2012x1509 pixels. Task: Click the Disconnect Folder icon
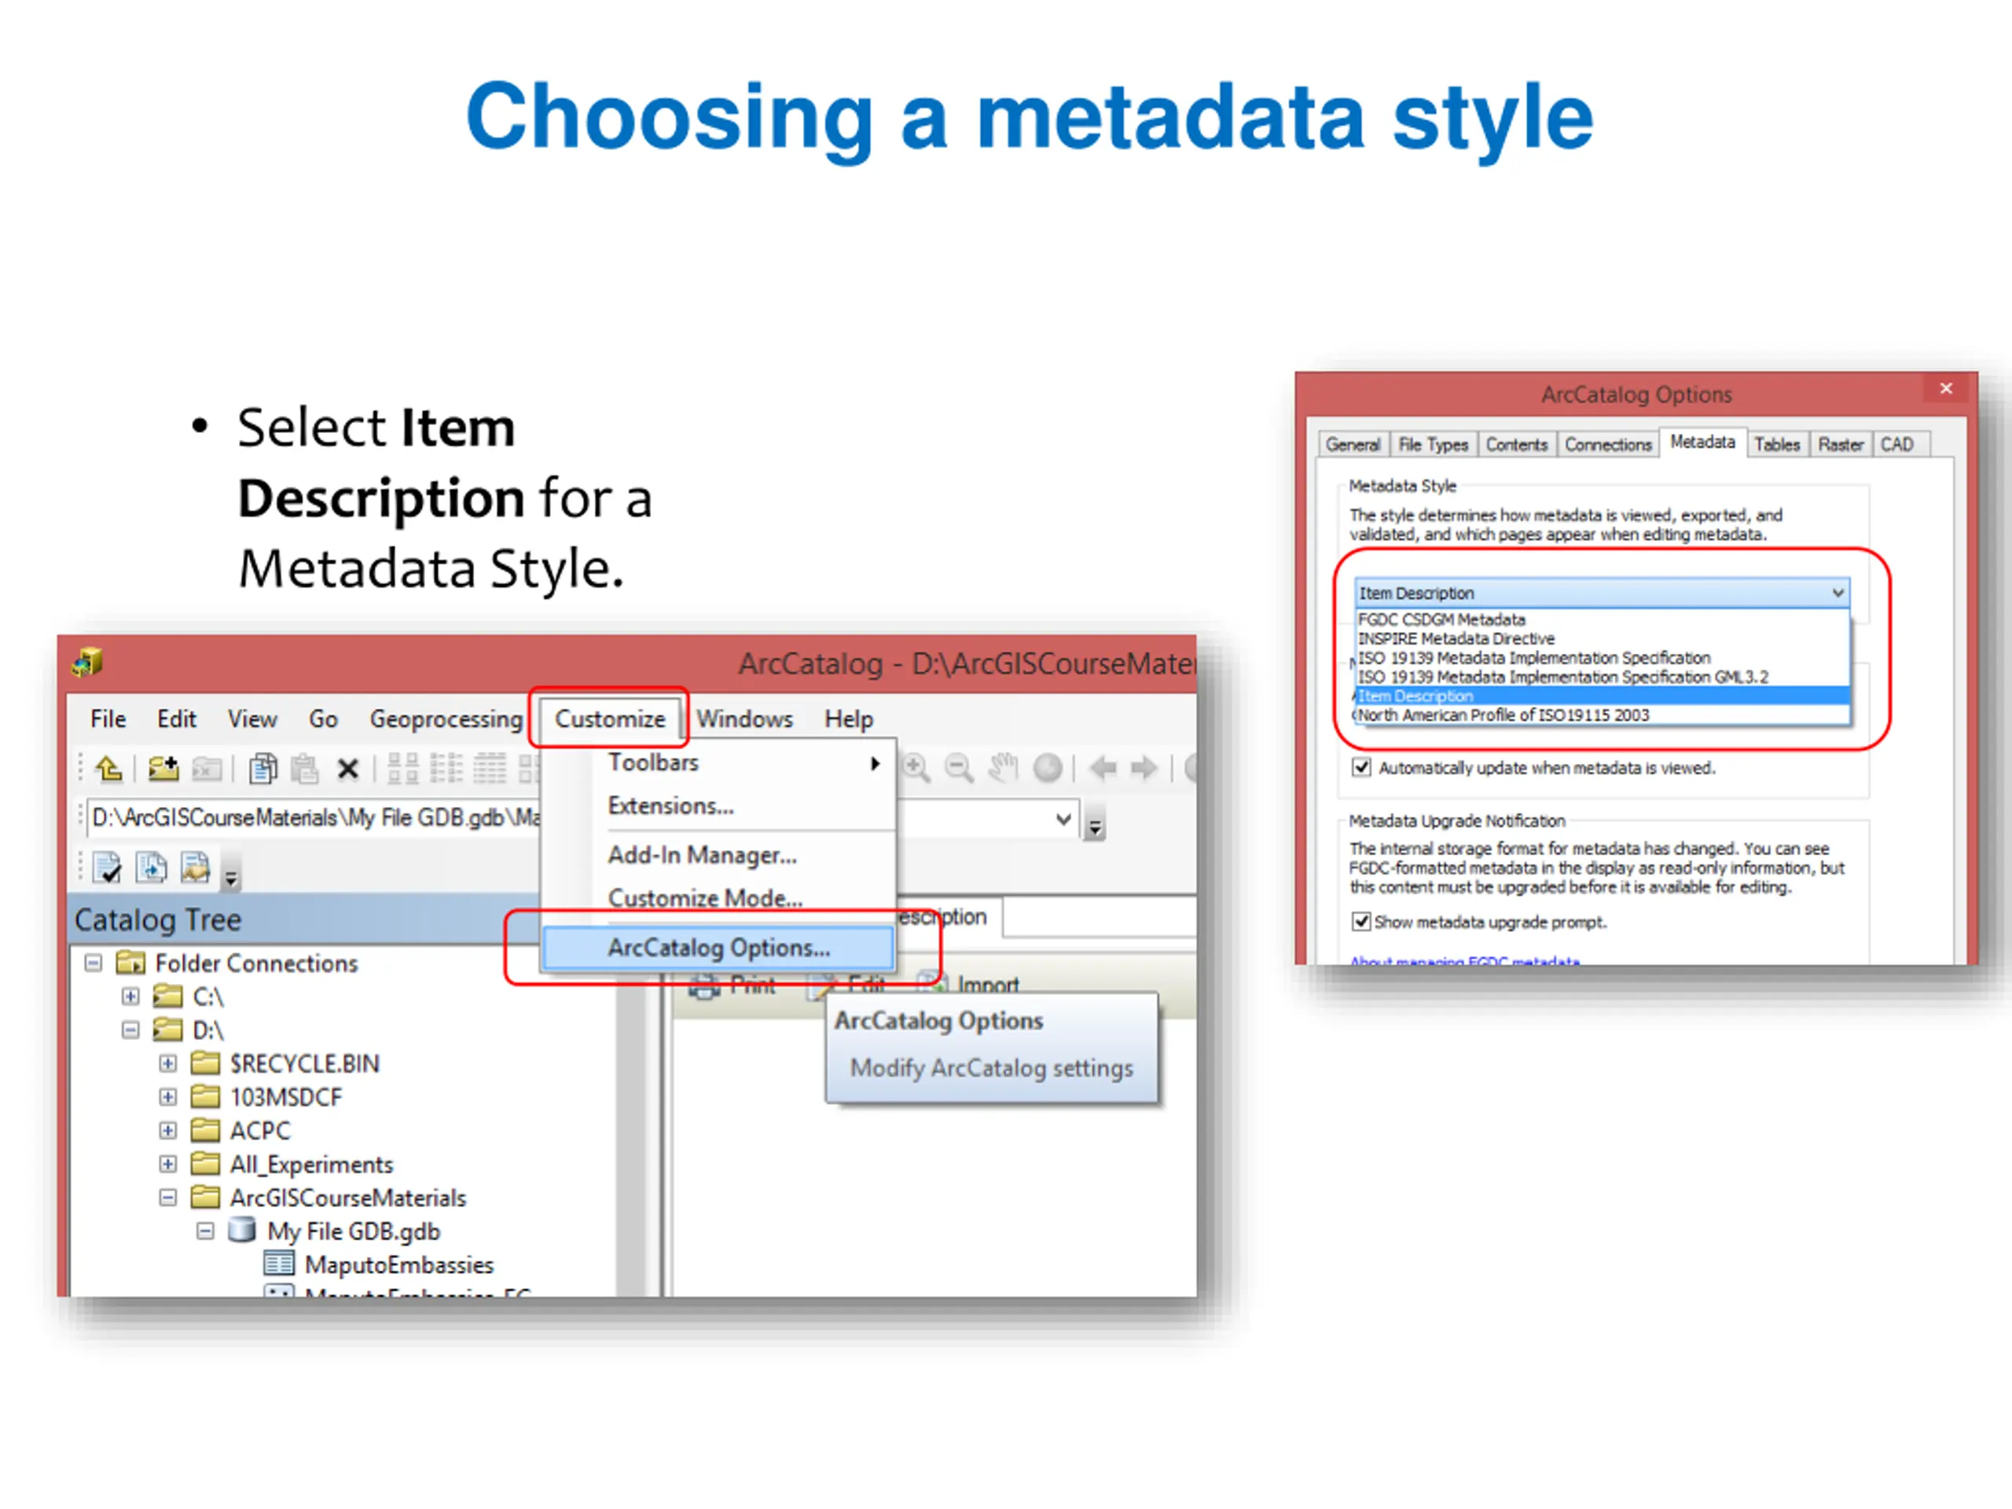coord(207,769)
